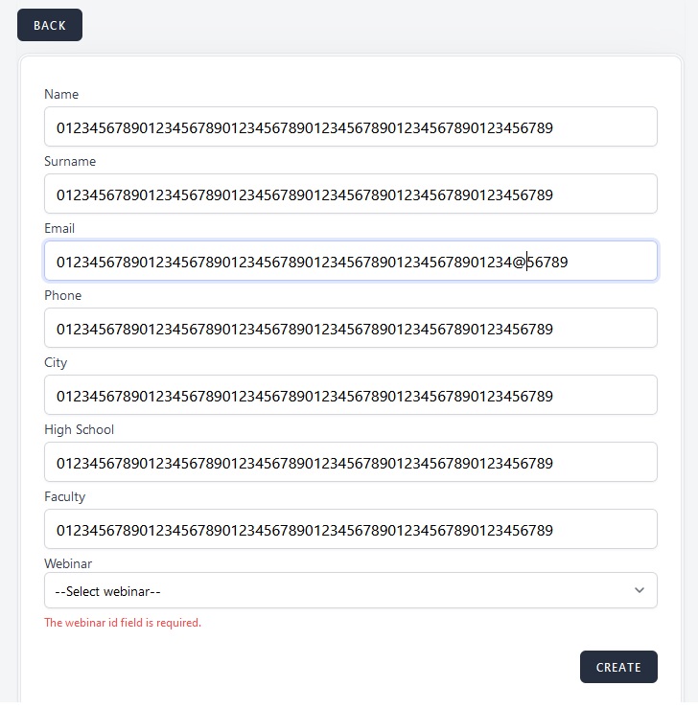698x709 pixels.
Task: Click the chevron arrow in Webinar selector
Action: click(x=640, y=590)
